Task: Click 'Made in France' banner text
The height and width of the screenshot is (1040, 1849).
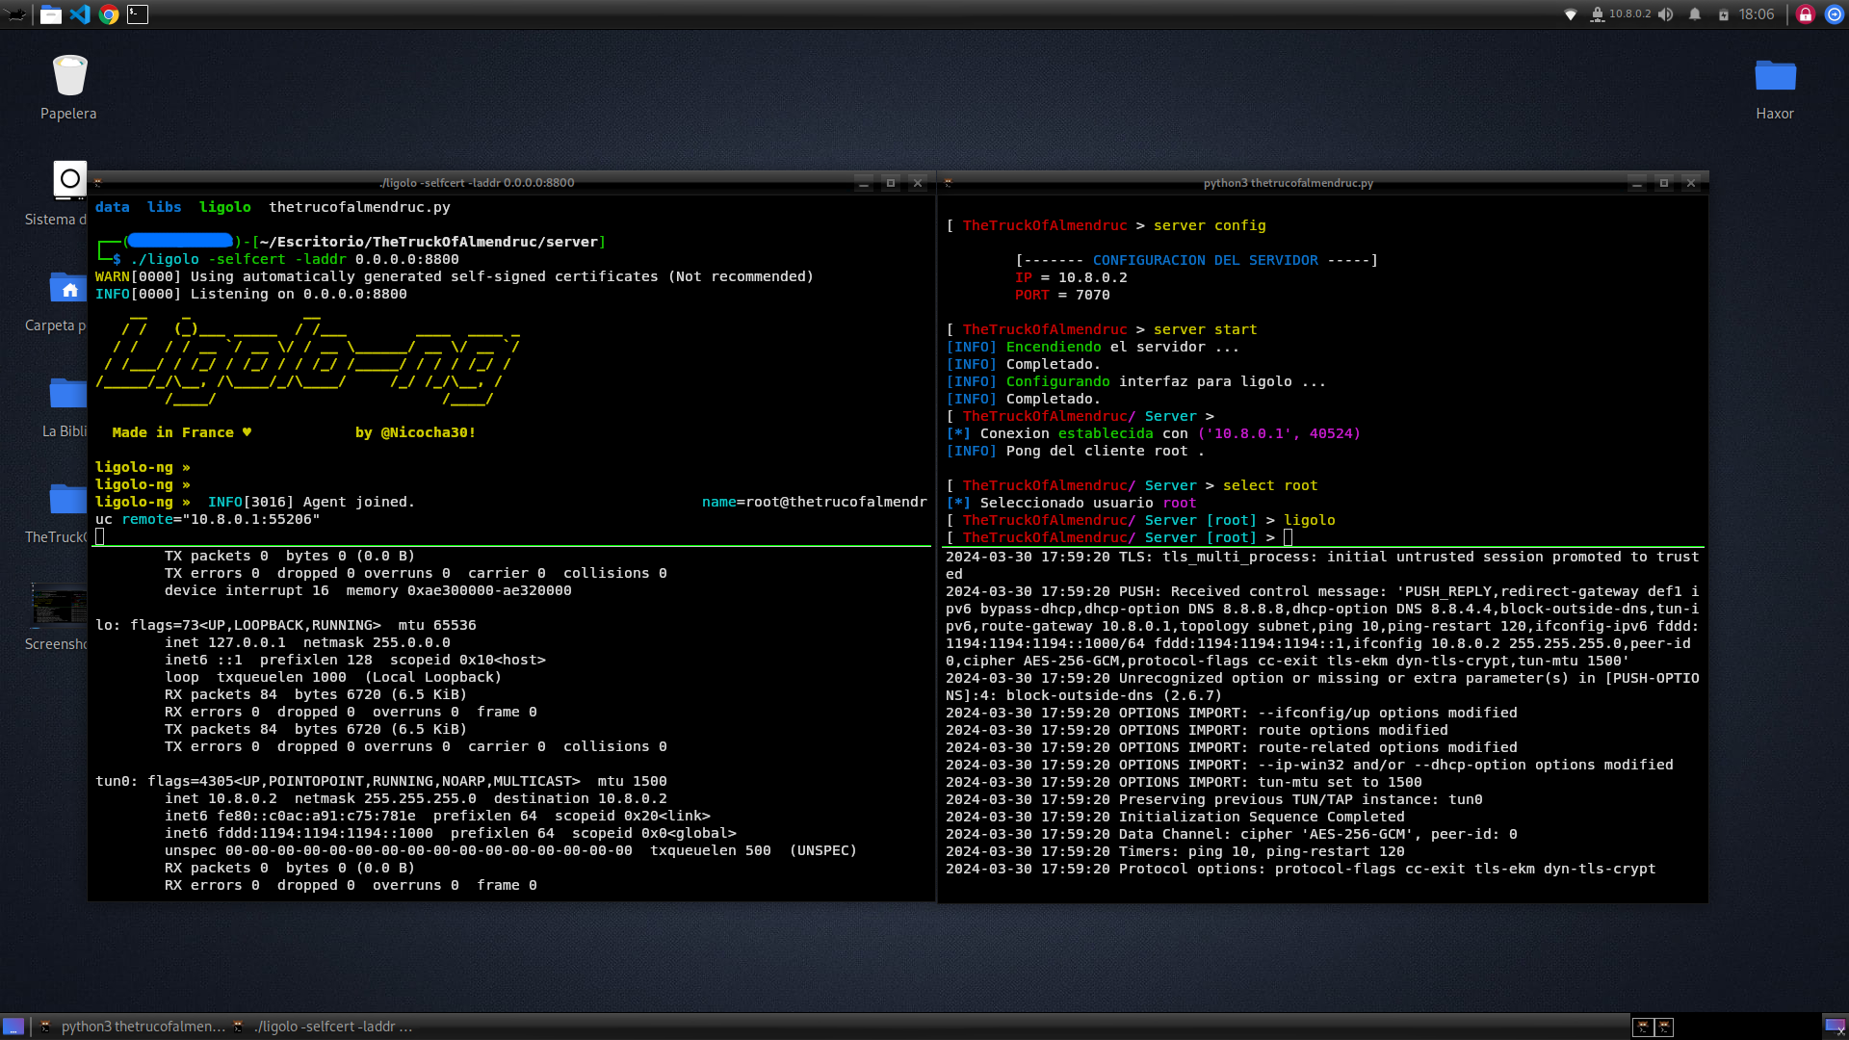Action: coord(173,432)
